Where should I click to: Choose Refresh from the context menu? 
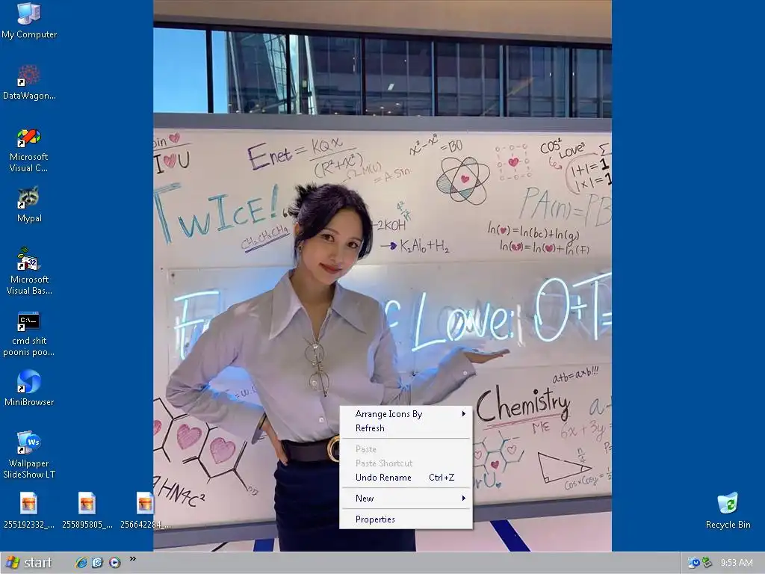[x=406, y=428]
